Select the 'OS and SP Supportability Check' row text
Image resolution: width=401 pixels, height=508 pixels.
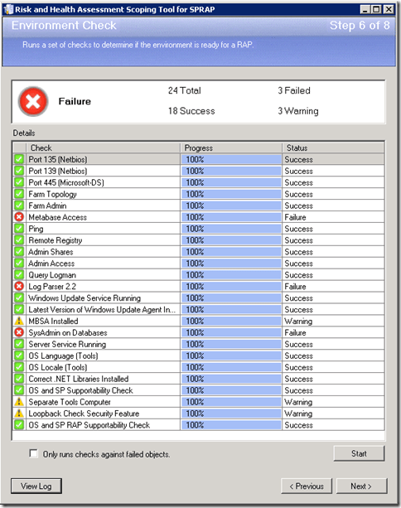coord(80,390)
